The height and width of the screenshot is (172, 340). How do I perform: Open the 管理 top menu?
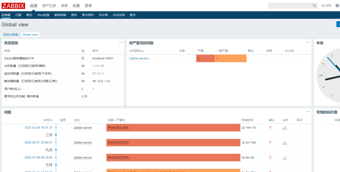pyautogui.click(x=88, y=6)
